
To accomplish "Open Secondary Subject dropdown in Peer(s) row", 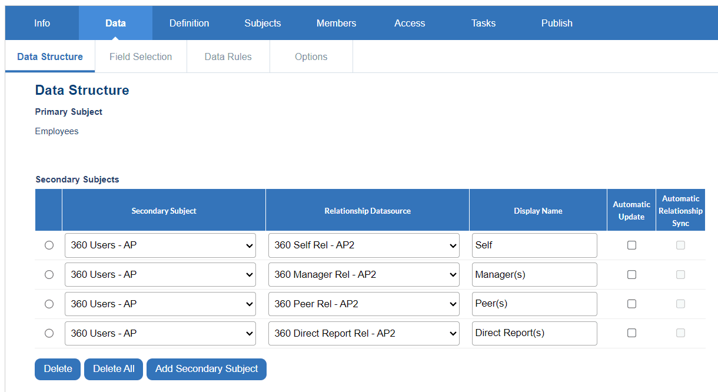I will (160, 304).
